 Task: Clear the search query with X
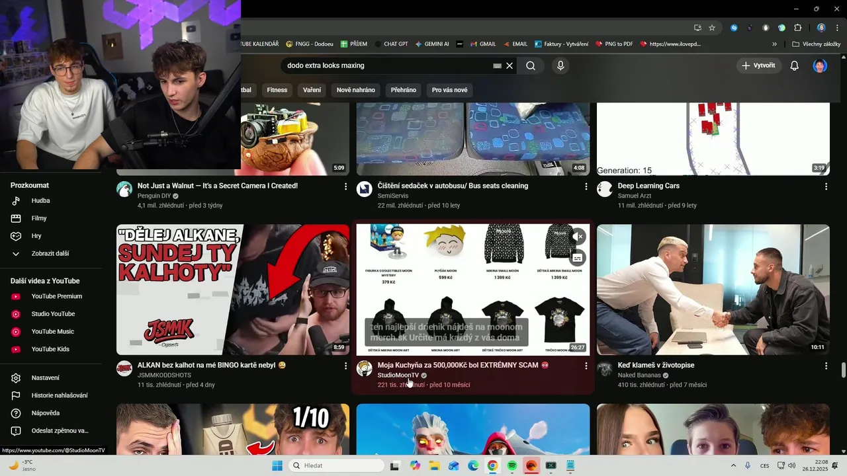[510, 65]
